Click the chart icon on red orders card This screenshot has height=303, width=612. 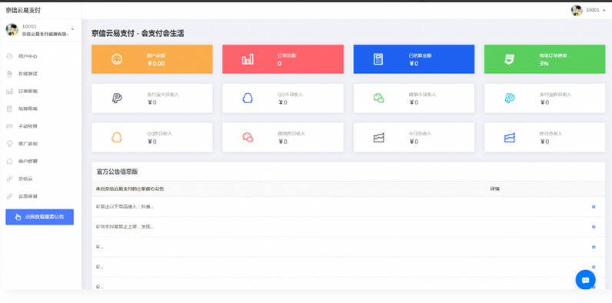point(248,59)
